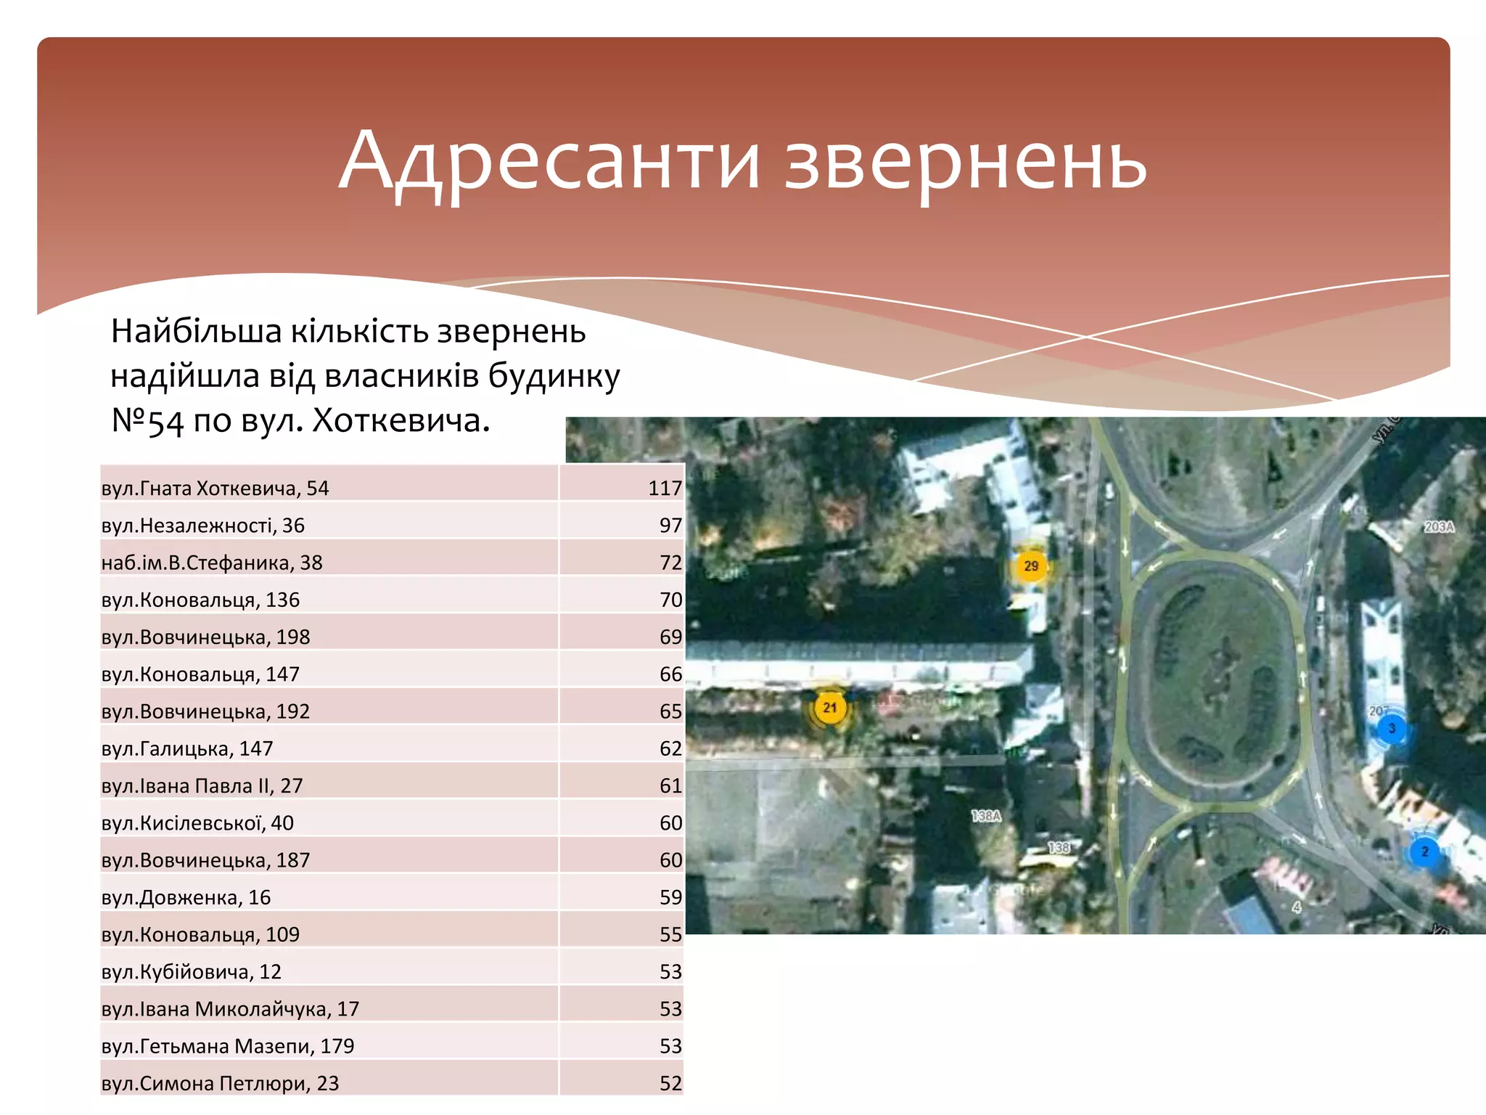Screen dimensions: 1486x1115
Task: Click the yellow map marker labeled 29
Action: coord(1030,566)
